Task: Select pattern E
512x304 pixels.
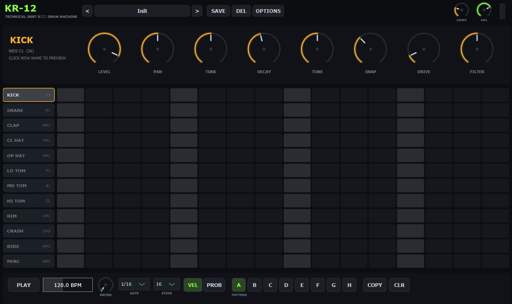Action: pyautogui.click(x=302, y=285)
